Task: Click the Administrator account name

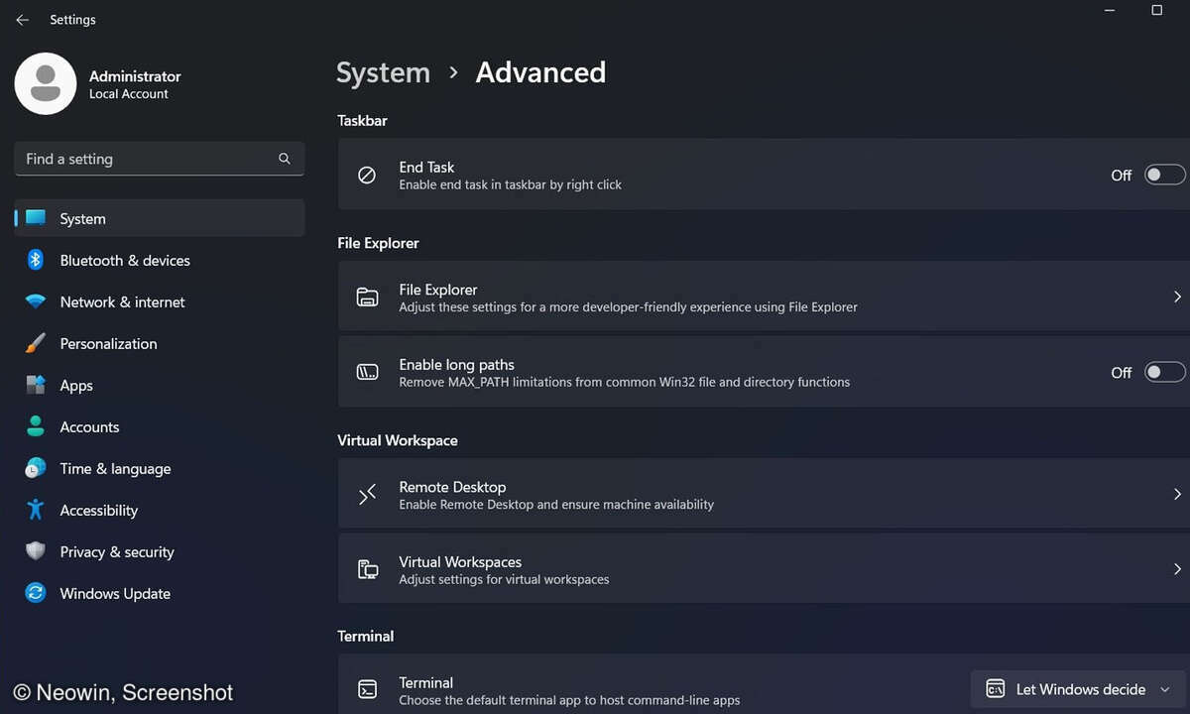Action: 135,76
